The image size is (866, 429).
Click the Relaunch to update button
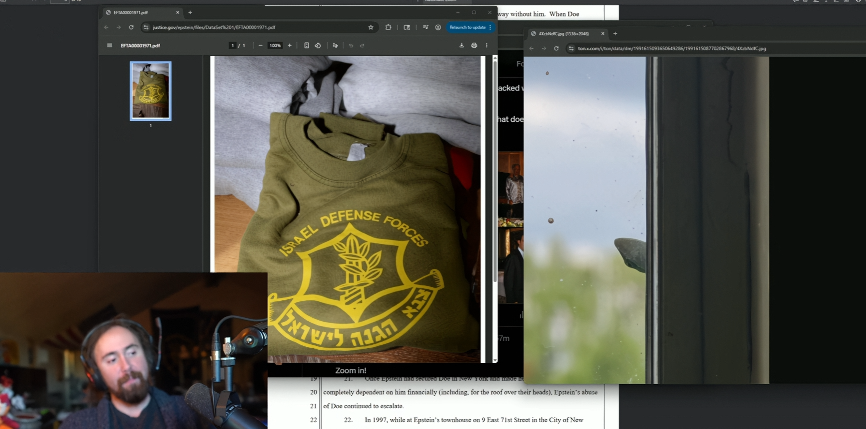click(x=467, y=28)
